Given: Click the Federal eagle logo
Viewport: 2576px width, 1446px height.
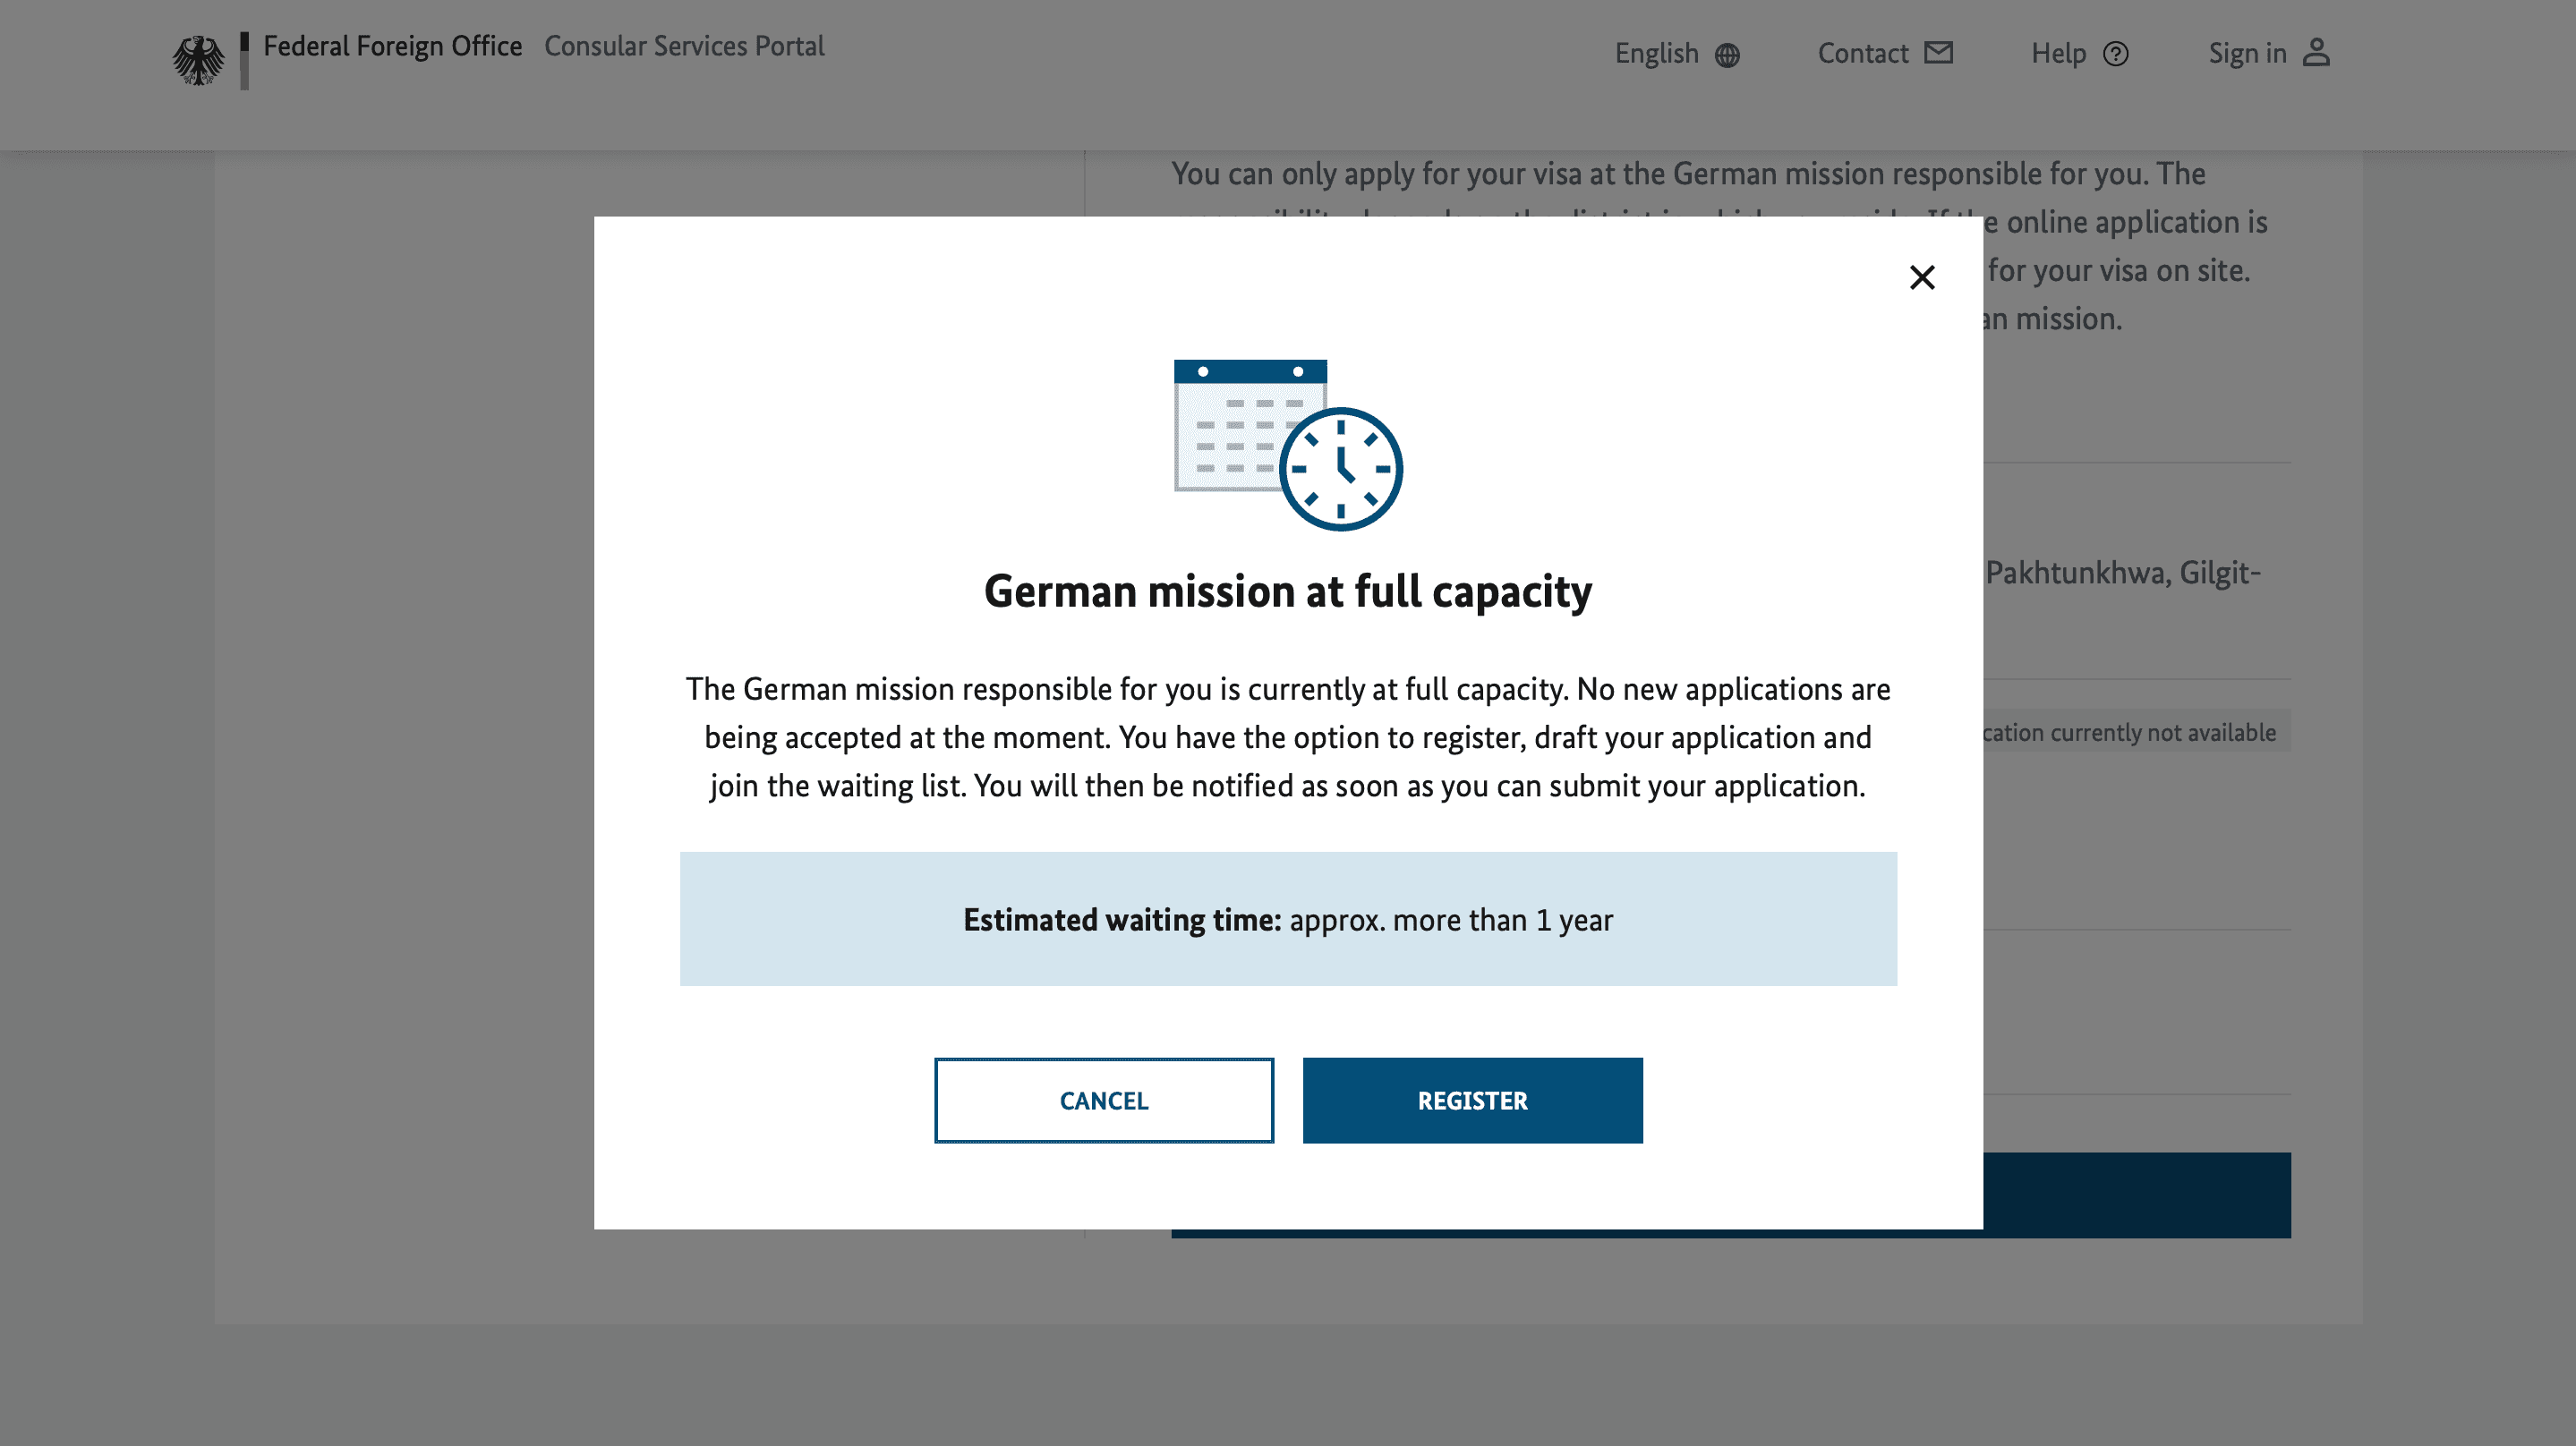Looking at the screenshot, I should 198,60.
